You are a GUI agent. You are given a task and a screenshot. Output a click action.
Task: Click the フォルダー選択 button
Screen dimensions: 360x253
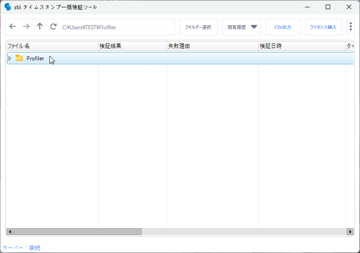(x=198, y=27)
